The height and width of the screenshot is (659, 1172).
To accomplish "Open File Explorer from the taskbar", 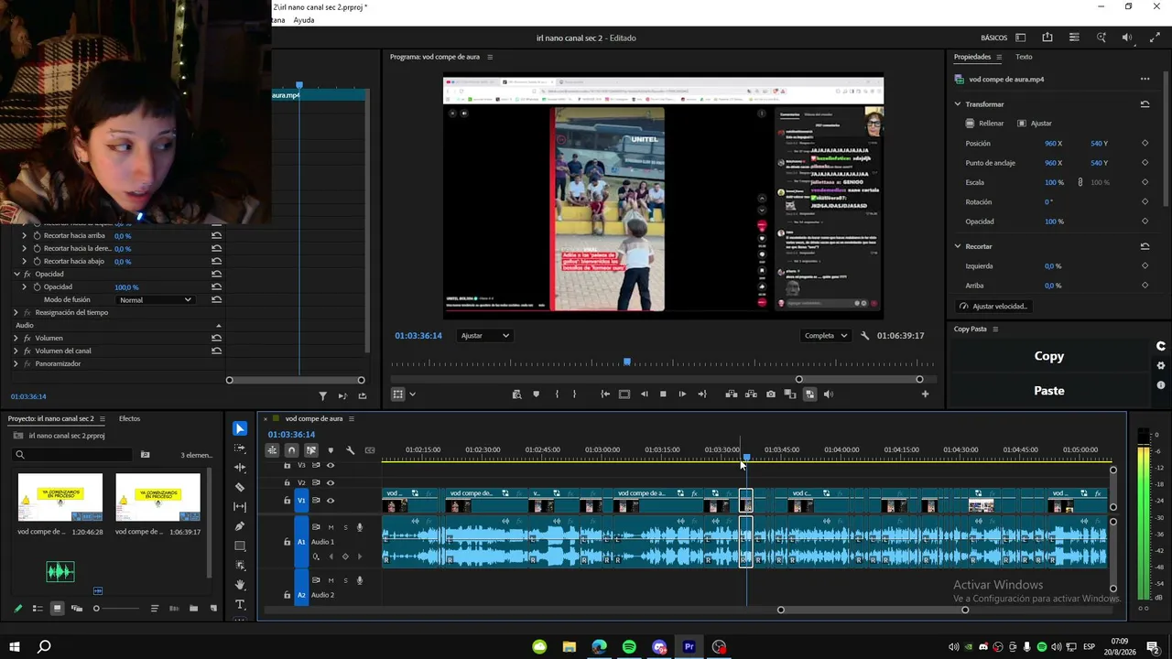I will coord(569,647).
